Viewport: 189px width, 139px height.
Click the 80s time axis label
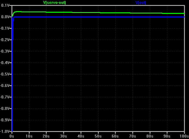point(150,136)
